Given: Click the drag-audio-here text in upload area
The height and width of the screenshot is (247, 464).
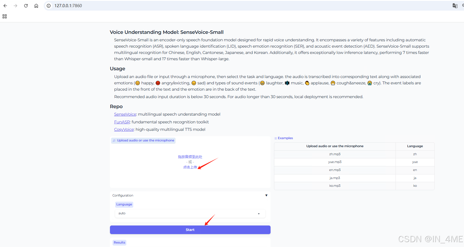Looking at the screenshot, I should (190, 157).
